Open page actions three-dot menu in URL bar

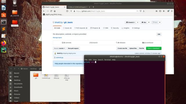pos(137,11)
